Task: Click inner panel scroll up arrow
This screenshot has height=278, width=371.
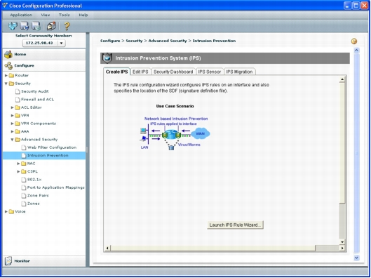Action: pos(342,79)
